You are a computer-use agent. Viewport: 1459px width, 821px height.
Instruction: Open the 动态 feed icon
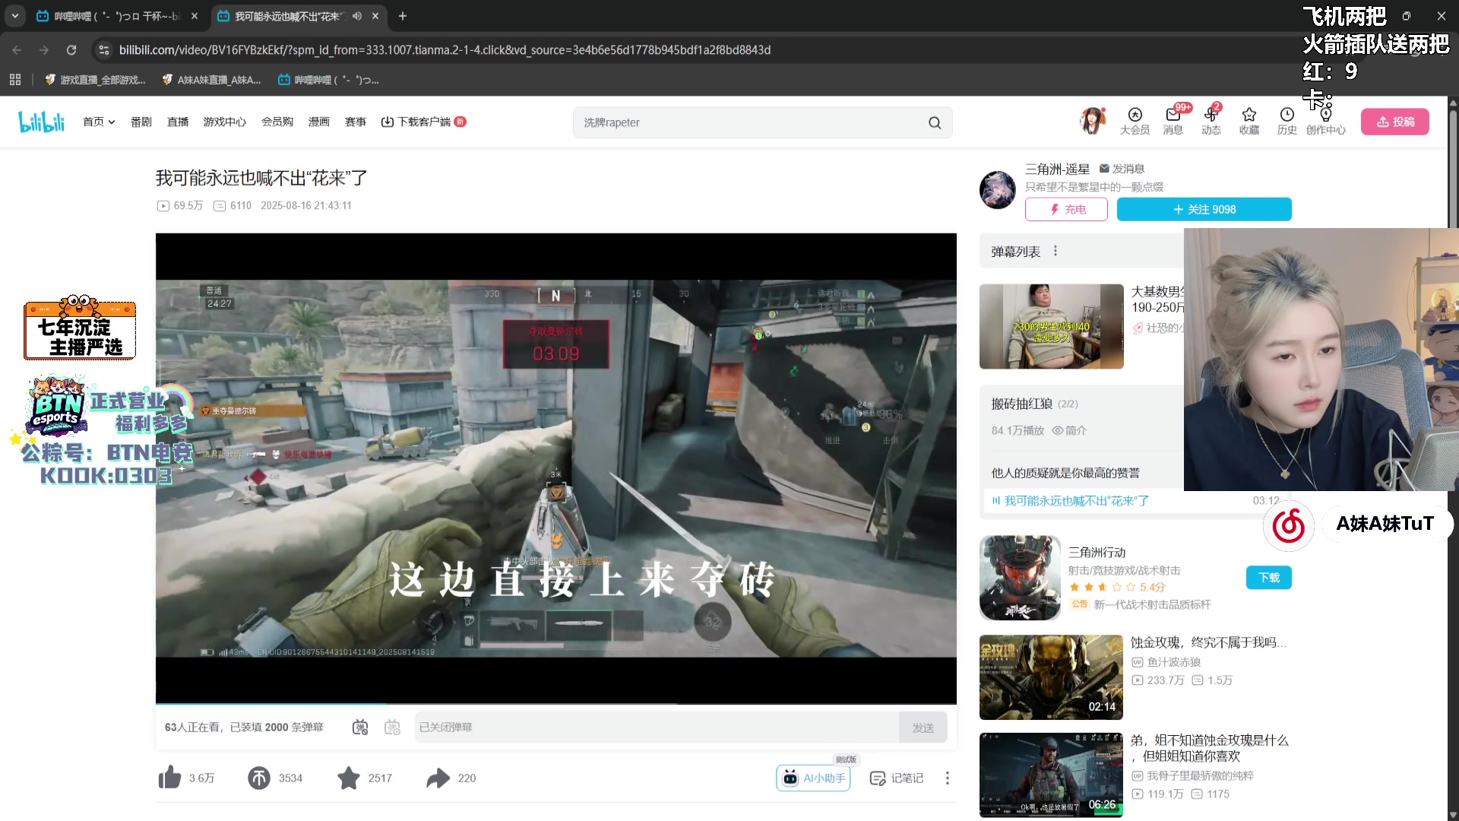[x=1211, y=121]
